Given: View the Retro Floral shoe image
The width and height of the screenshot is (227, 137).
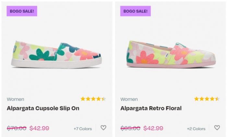Looking at the screenshot, I should tap(171, 54).
